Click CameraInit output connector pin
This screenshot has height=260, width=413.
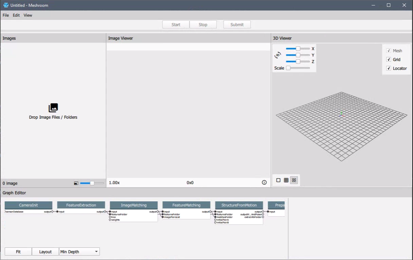coord(53,212)
